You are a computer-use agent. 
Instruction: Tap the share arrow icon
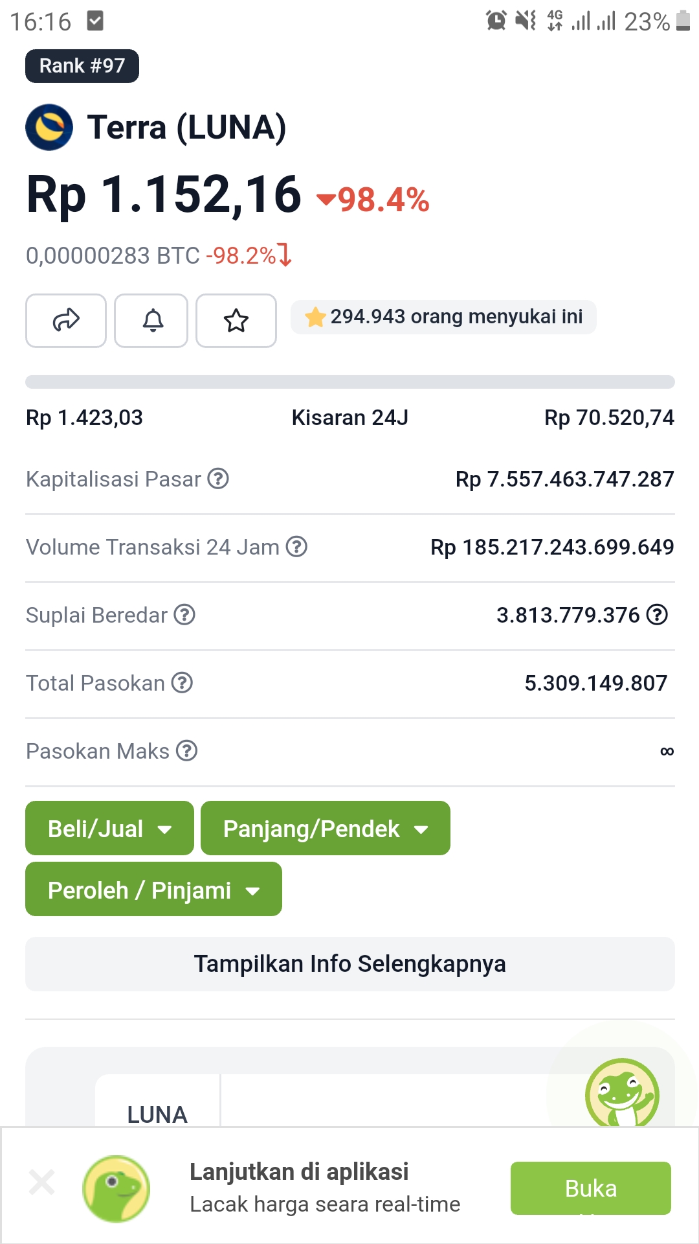[66, 320]
